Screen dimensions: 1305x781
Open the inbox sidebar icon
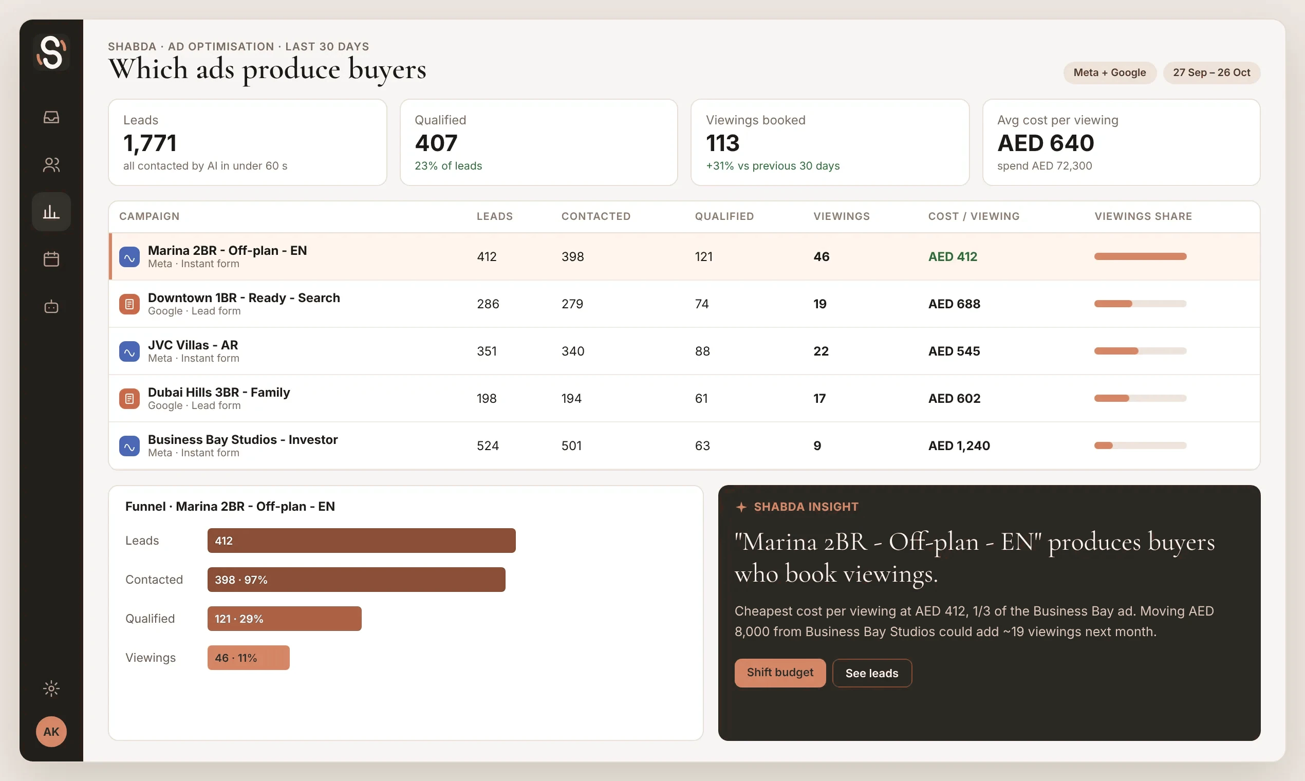point(51,117)
